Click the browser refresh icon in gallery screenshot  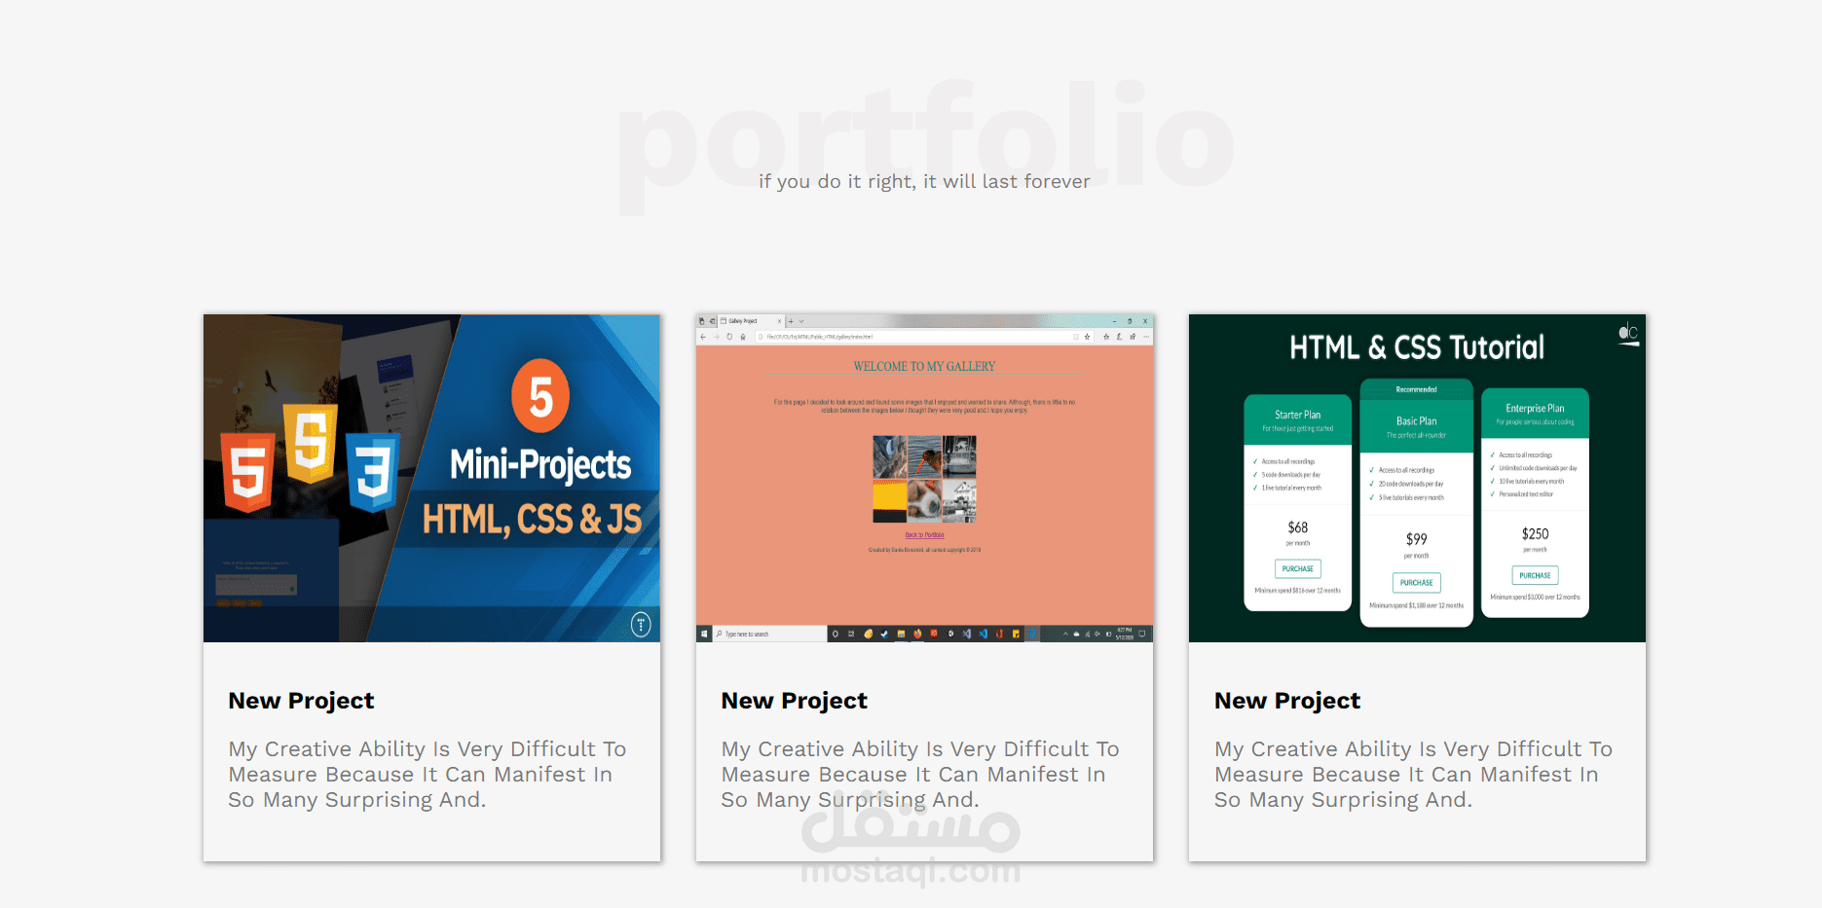click(729, 337)
